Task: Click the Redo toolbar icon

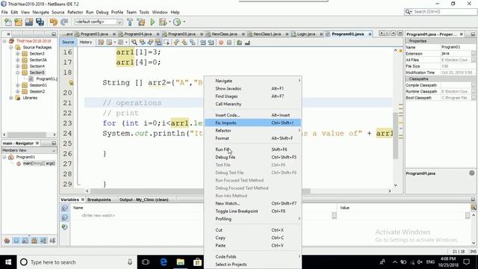Action: click(x=64, y=22)
